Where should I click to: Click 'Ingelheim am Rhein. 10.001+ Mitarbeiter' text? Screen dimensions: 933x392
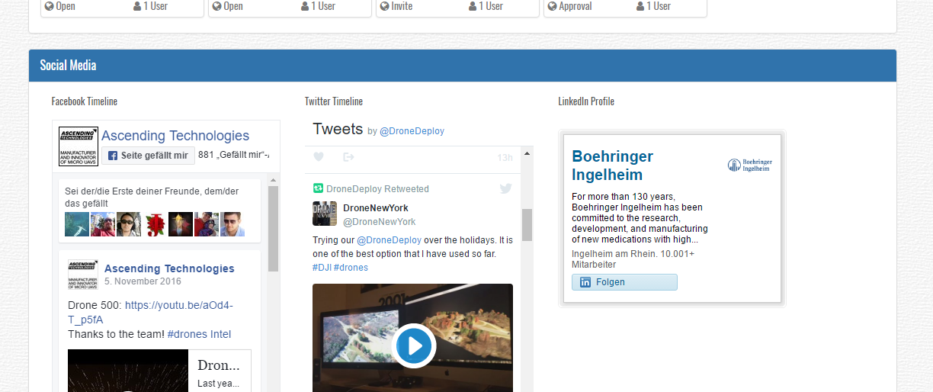tap(633, 259)
